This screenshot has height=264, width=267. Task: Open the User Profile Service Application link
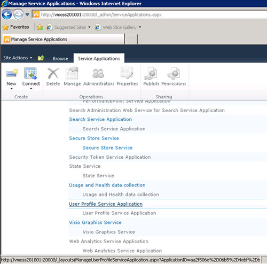(x=106, y=204)
